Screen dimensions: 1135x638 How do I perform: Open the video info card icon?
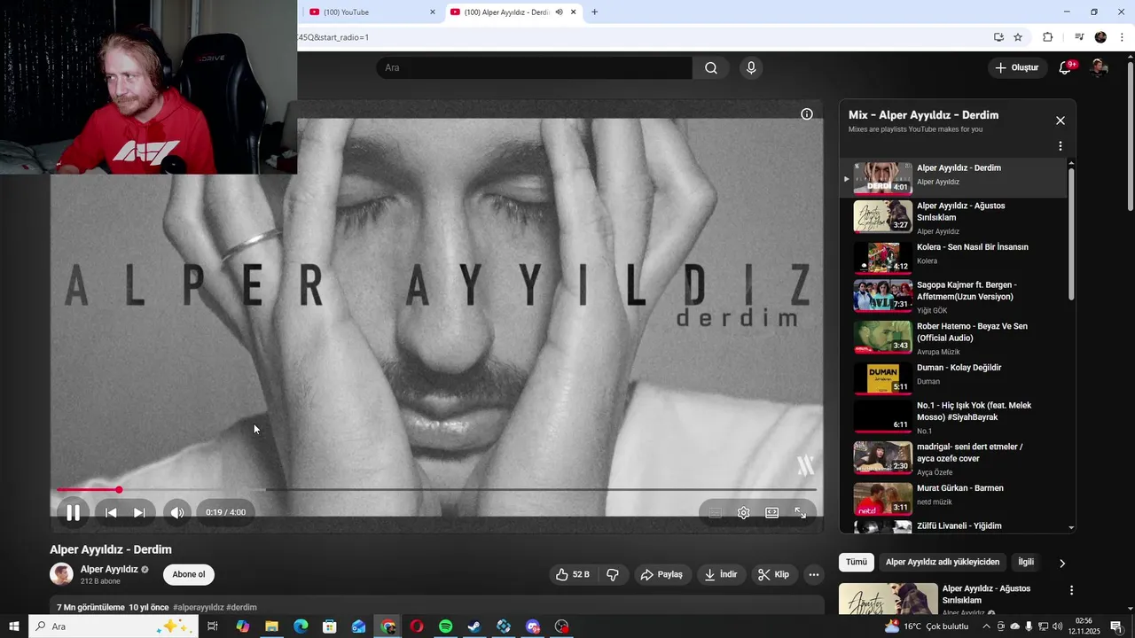click(x=807, y=114)
